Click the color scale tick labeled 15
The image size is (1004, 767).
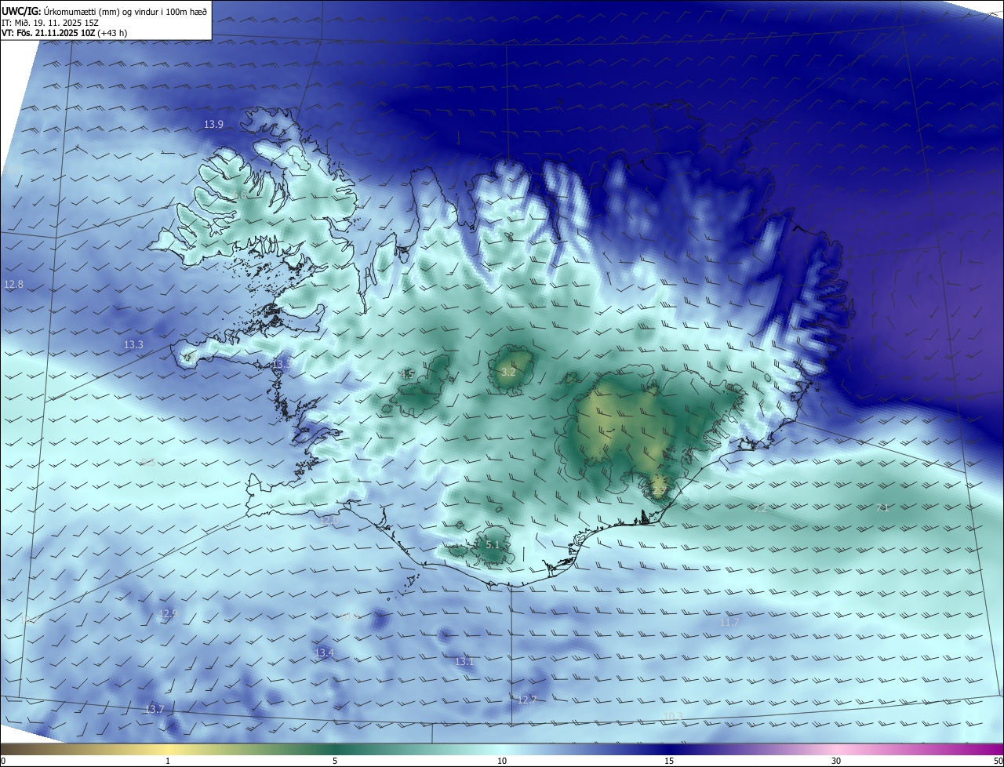669,761
